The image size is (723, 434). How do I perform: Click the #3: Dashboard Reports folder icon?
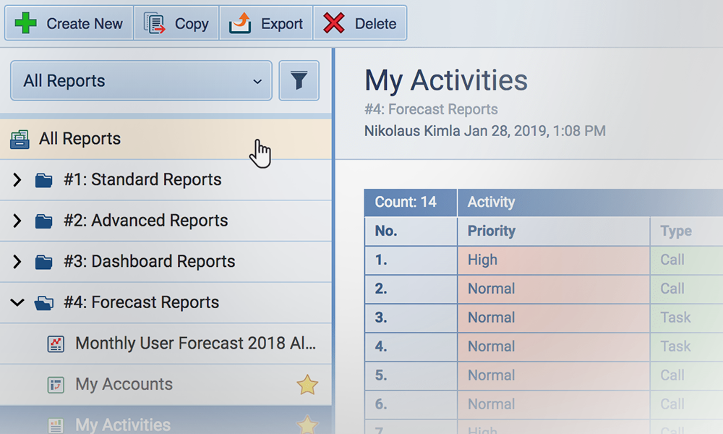click(x=44, y=262)
